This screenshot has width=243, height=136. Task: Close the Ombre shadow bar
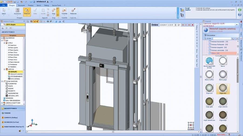tap(193, 25)
